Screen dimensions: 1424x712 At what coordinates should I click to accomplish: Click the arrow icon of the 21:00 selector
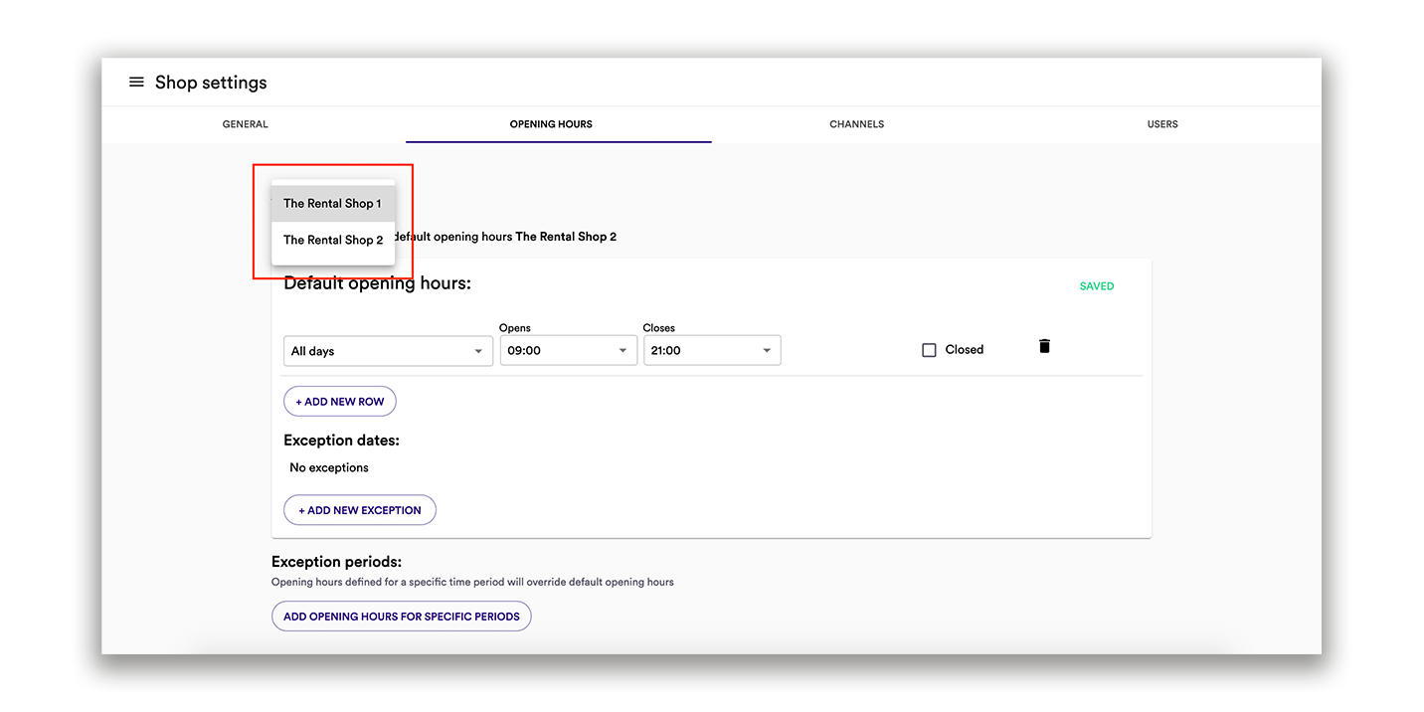click(x=767, y=351)
